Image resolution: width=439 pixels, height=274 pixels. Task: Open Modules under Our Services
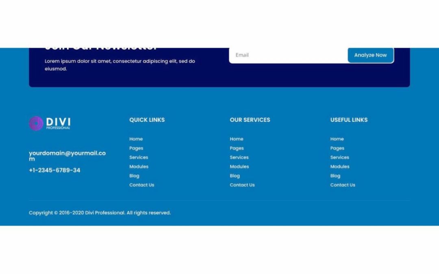239,167
